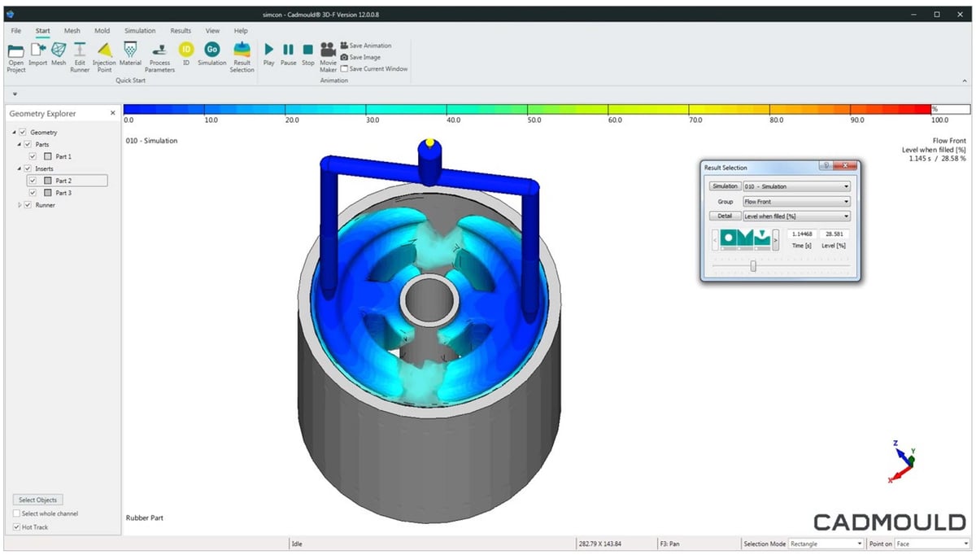976x555 pixels.
Task: Open the Material selection icon
Action: coord(130,50)
